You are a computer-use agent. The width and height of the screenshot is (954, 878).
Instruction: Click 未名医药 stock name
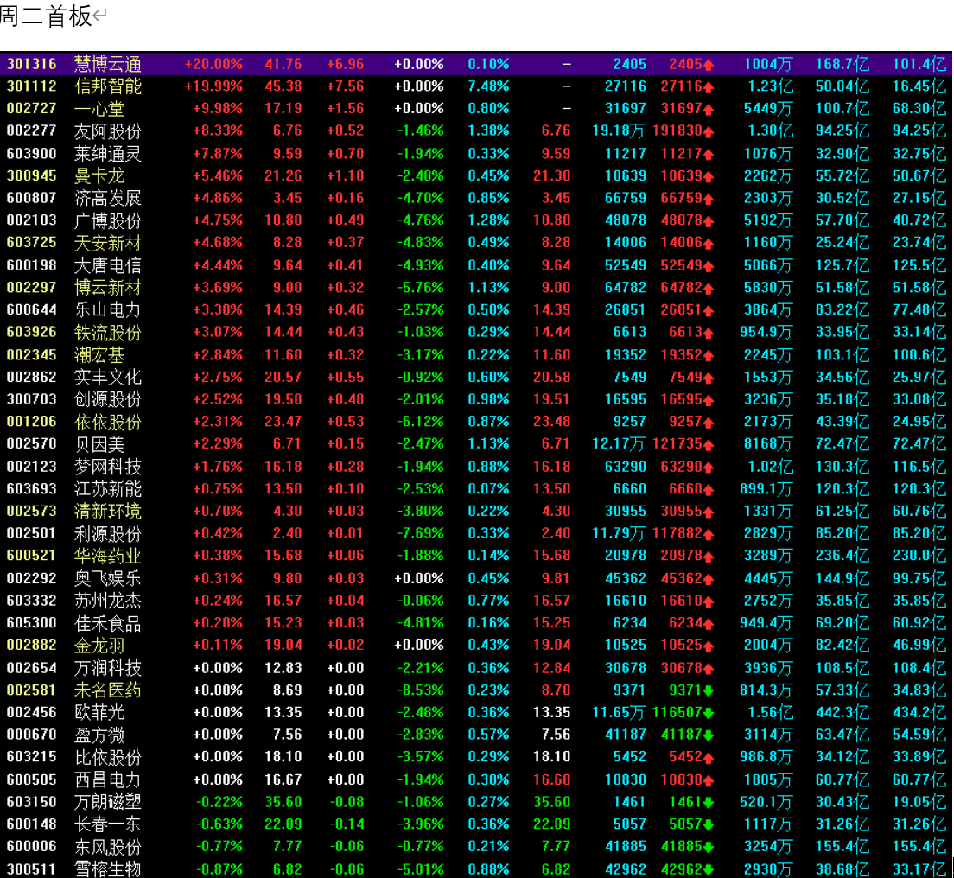click(x=107, y=690)
